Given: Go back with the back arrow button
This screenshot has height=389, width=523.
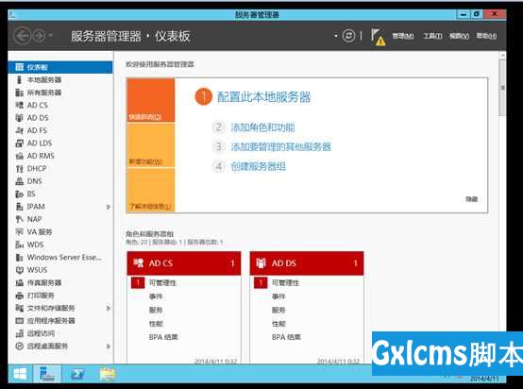Looking at the screenshot, I should [23, 36].
